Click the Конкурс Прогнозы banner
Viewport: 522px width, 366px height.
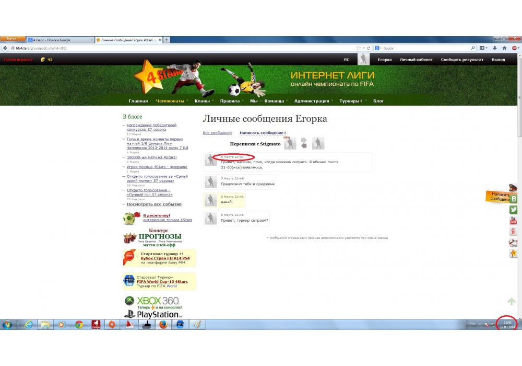coord(153,238)
